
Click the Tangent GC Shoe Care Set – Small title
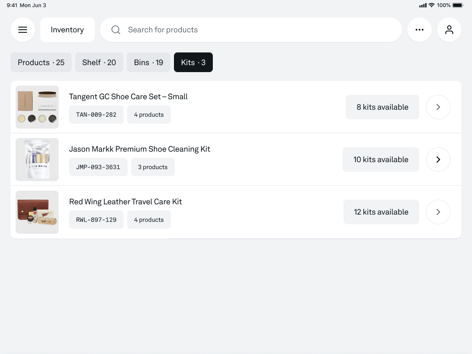pos(128,97)
